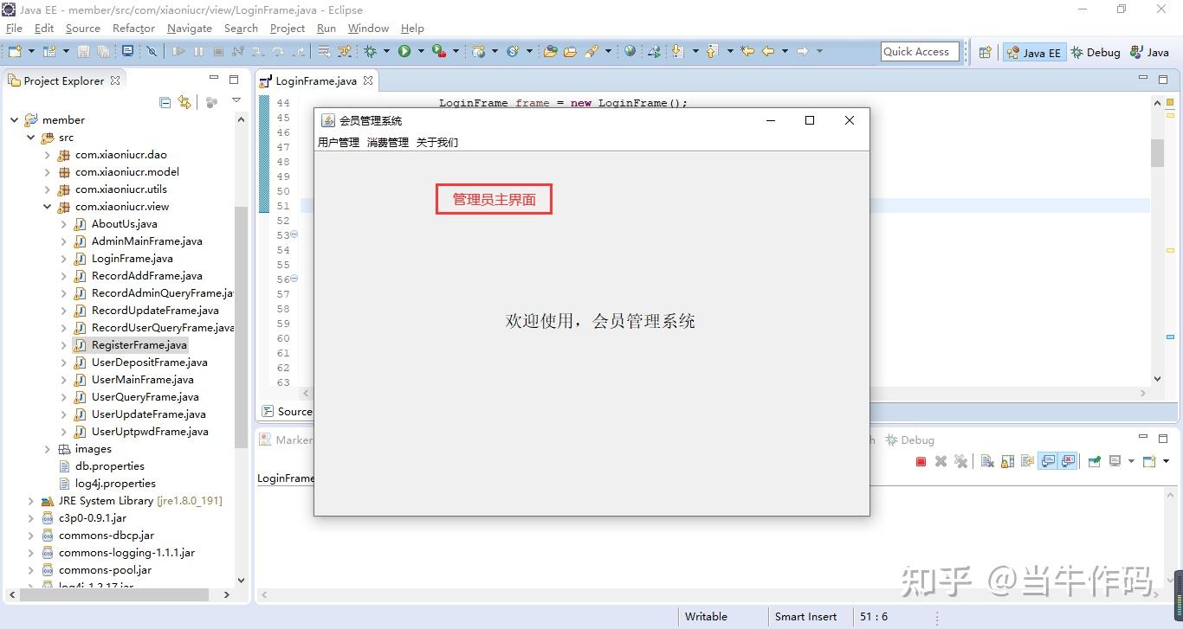Open a web browser using the globe icon
The width and height of the screenshot is (1183, 629).
pos(630,52)
